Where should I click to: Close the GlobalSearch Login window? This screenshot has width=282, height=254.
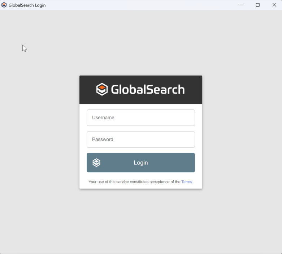[x=274, y=5]
